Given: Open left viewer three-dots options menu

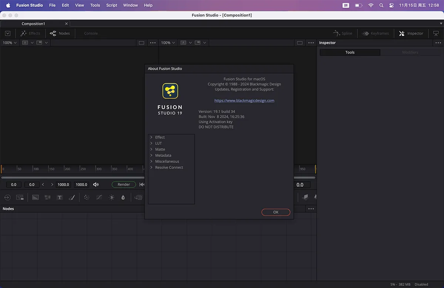Looking at the screenshot, I should point(153,43).
